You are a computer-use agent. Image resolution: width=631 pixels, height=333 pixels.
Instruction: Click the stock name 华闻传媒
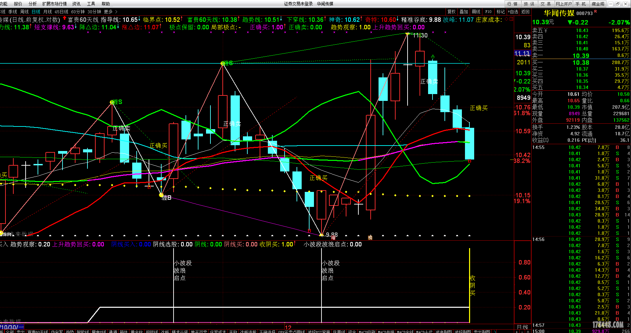(x=559, y=13)
